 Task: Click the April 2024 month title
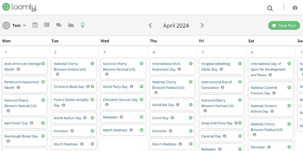point(176,26)
